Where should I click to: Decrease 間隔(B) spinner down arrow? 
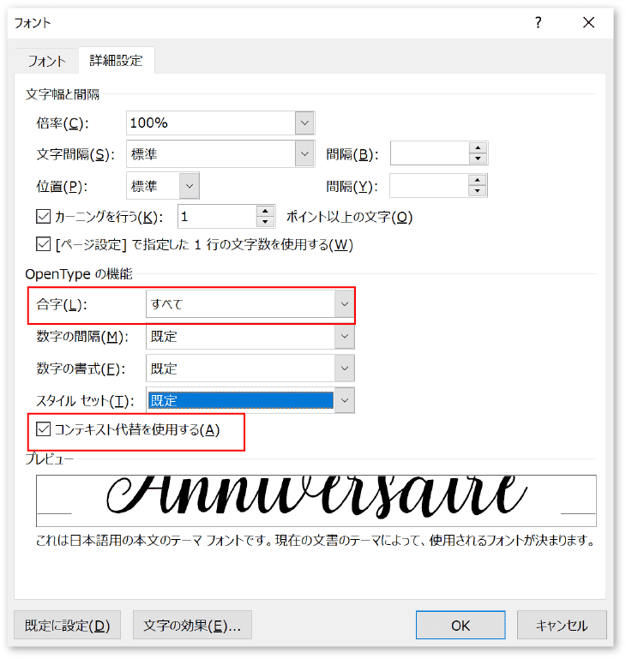[478, 159]
